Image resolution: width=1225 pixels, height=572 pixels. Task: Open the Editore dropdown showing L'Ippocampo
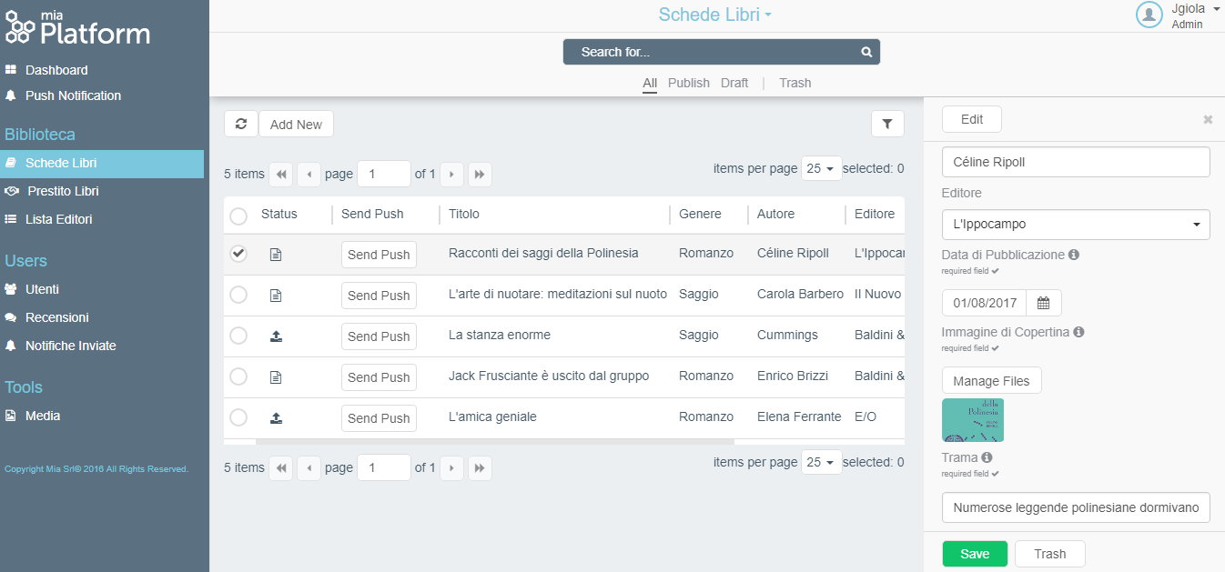point(1075,225)
